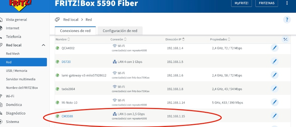Click the Wi-Fi icon in QCA4002 row

click(x=115, y=46)
